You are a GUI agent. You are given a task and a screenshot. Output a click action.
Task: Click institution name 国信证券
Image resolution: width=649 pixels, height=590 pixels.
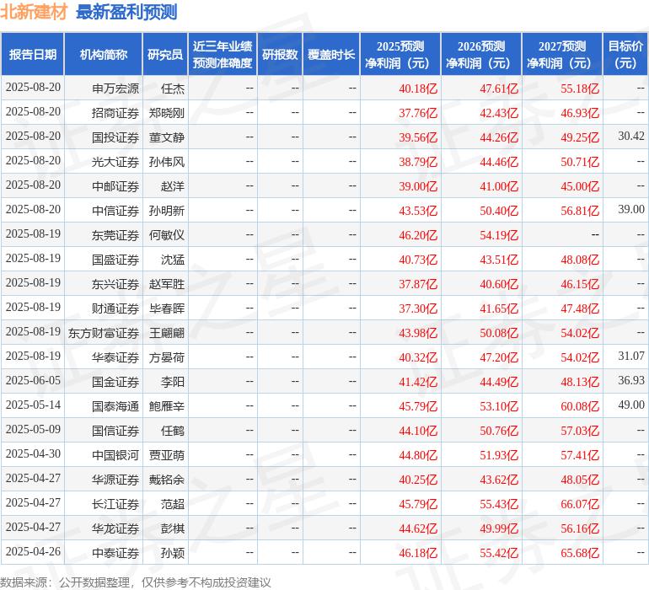tap(115, 430)
